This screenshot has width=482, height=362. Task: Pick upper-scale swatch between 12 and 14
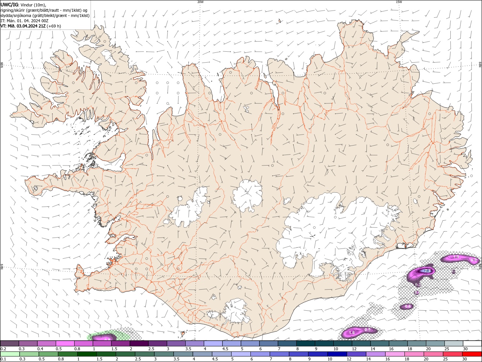click(361, 344)
